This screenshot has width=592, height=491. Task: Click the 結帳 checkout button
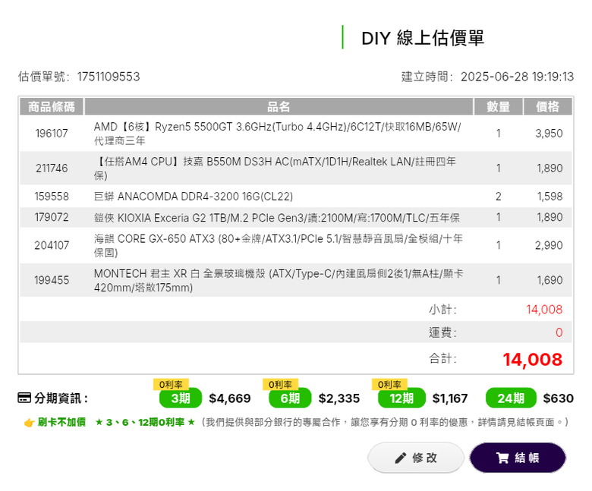tap(518, 458)
